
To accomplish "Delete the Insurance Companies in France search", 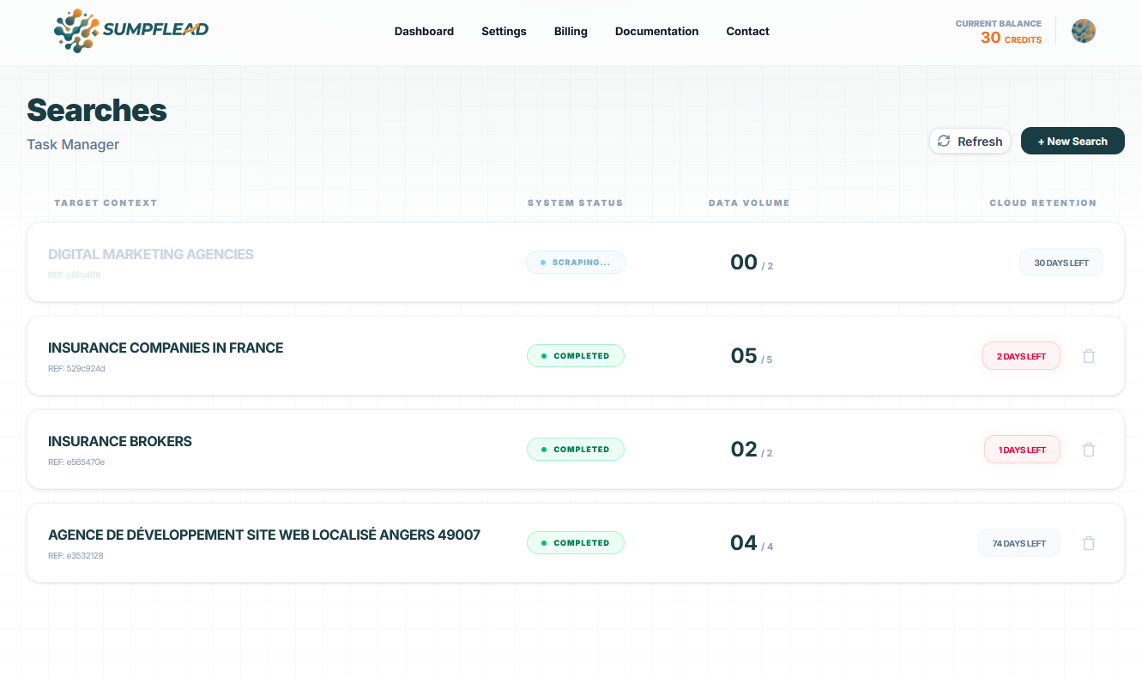I will coord(1089,356).
